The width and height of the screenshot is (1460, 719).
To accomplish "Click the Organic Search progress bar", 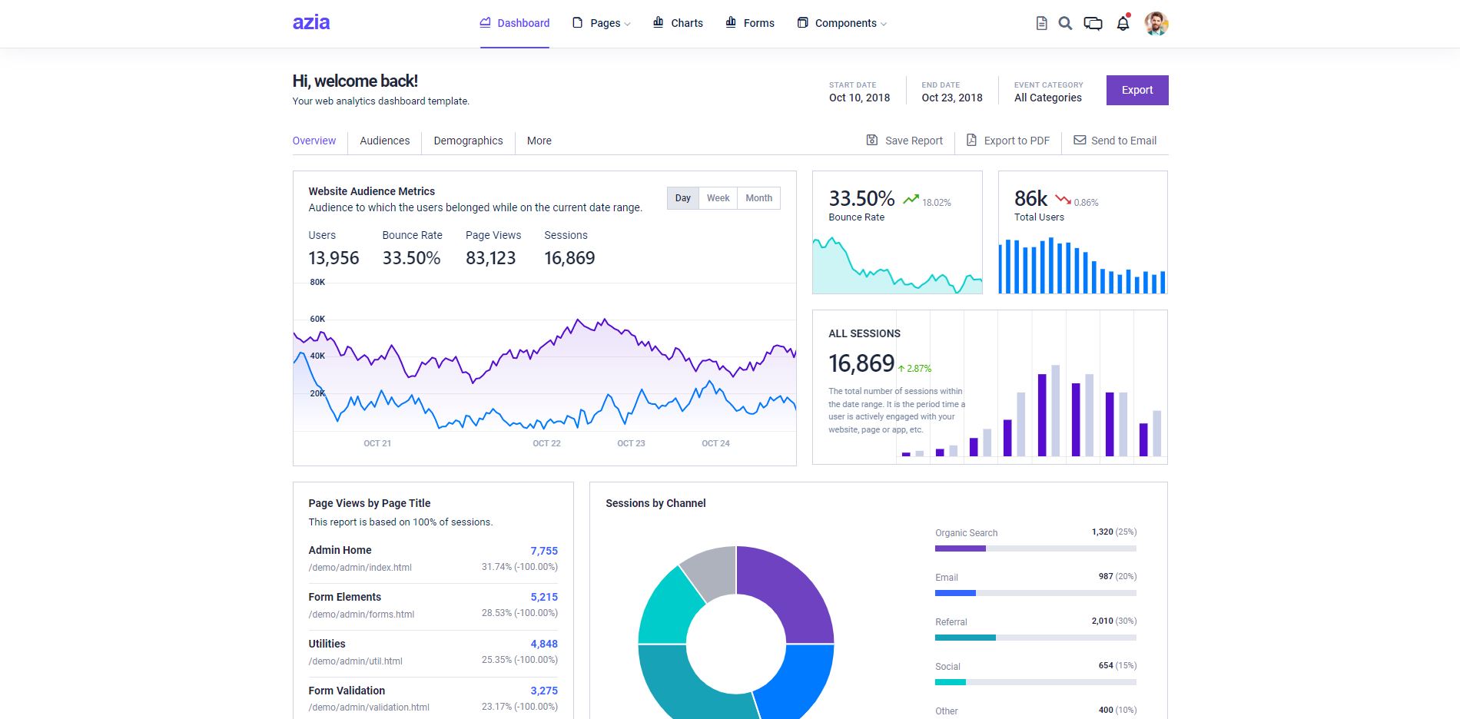I will click(1035, 548).
